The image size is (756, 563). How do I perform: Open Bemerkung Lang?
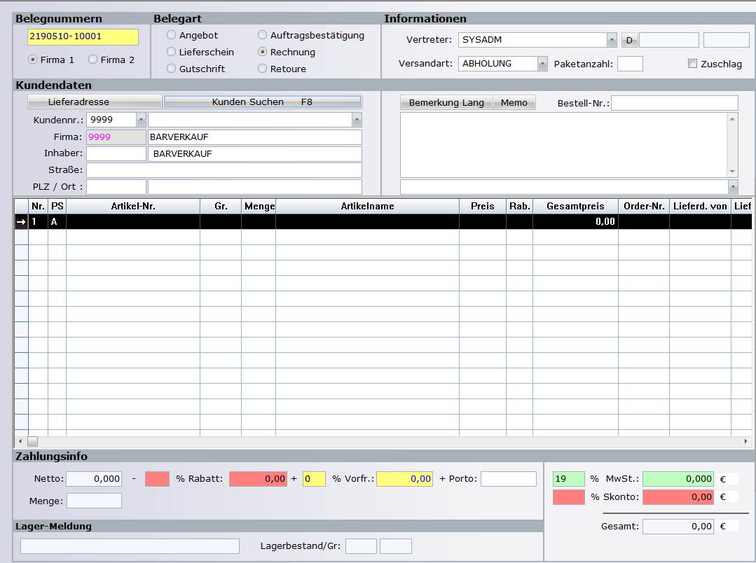pyautogui.click(x=446, y=103)
